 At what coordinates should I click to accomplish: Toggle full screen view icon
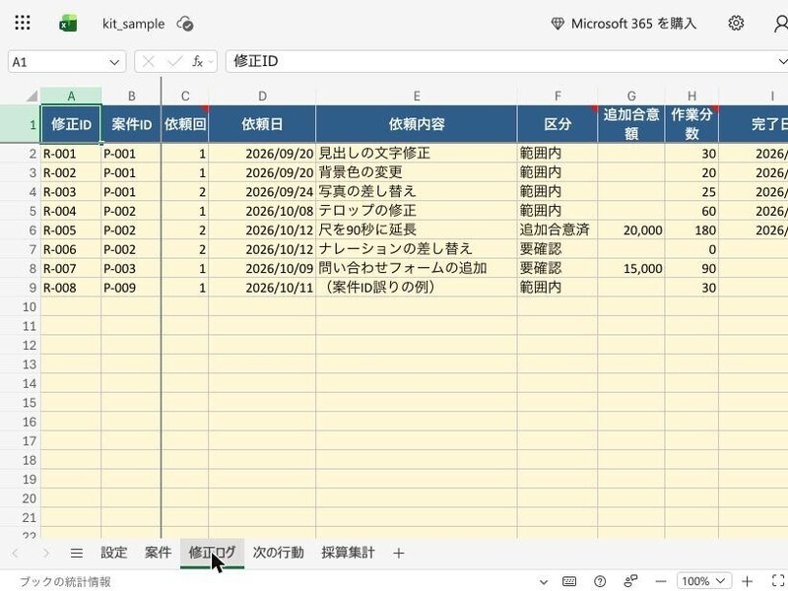778,580
